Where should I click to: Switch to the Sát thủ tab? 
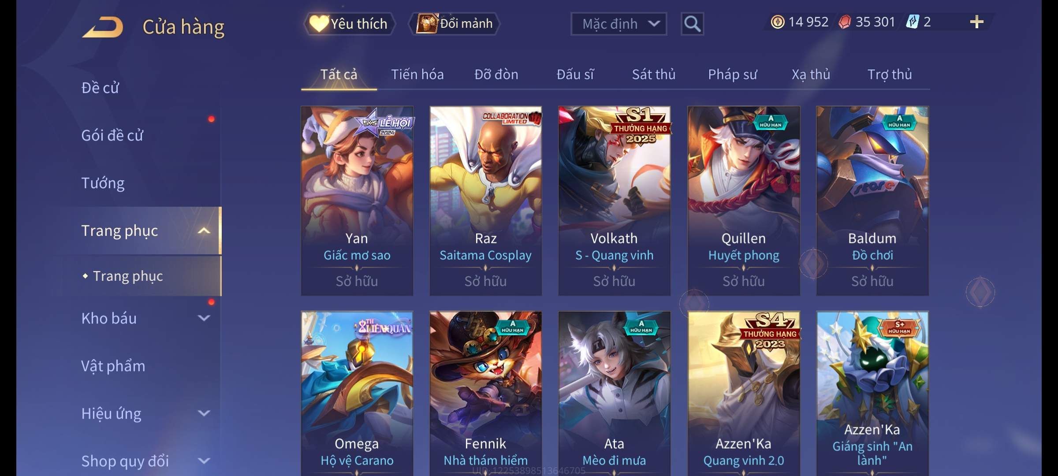click(654, 74)
